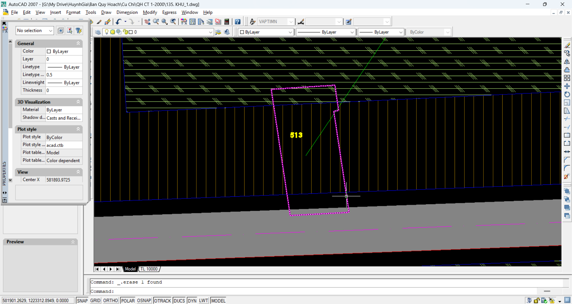Click the Undo arrow icon
Image resolution: width=572 pixels, height=304 pixels.
pyautogui.click(x=119, y=21)
